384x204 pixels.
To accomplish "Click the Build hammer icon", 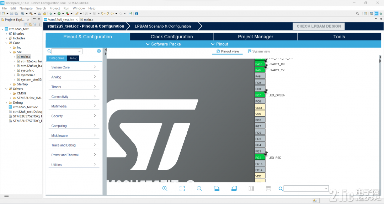I will [x=31, y=14].
